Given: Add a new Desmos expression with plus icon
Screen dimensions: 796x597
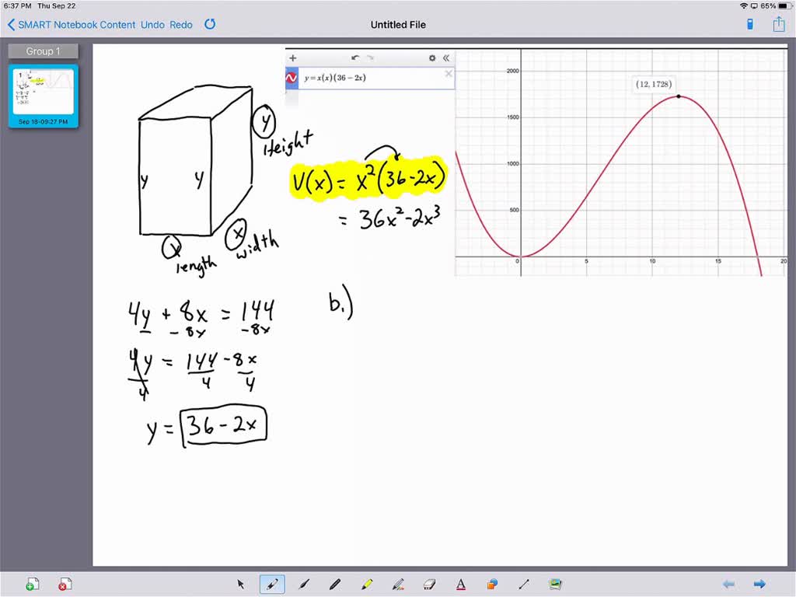Looking at the screenshot, I should [x=293, y=58].
